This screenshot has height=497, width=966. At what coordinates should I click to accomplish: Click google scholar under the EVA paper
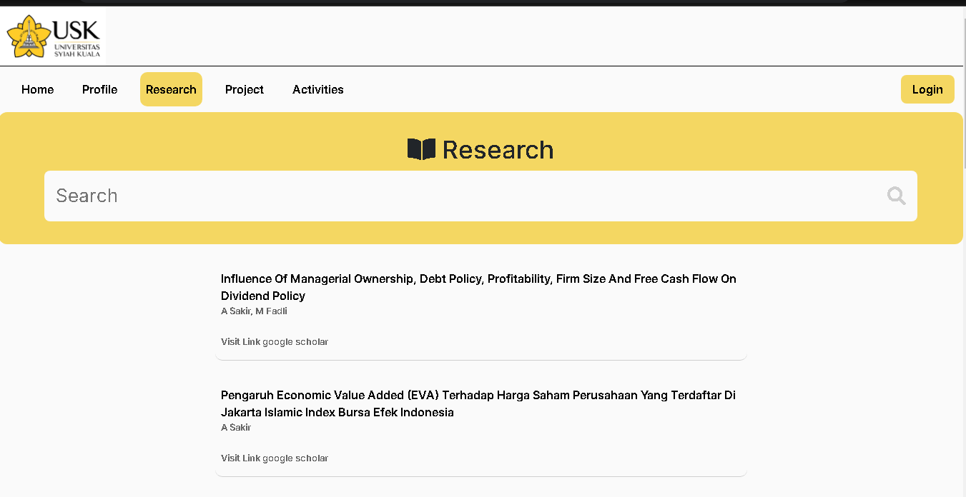click(x=295, y=458)
